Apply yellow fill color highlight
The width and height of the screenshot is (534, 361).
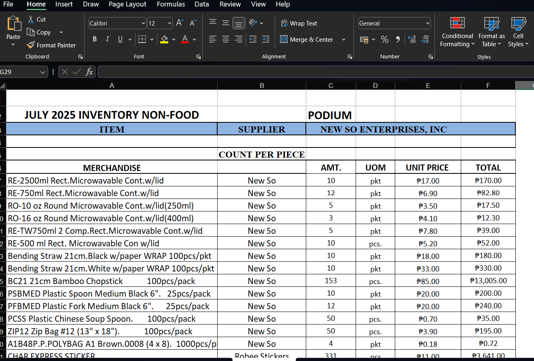[x=164, y=39]
